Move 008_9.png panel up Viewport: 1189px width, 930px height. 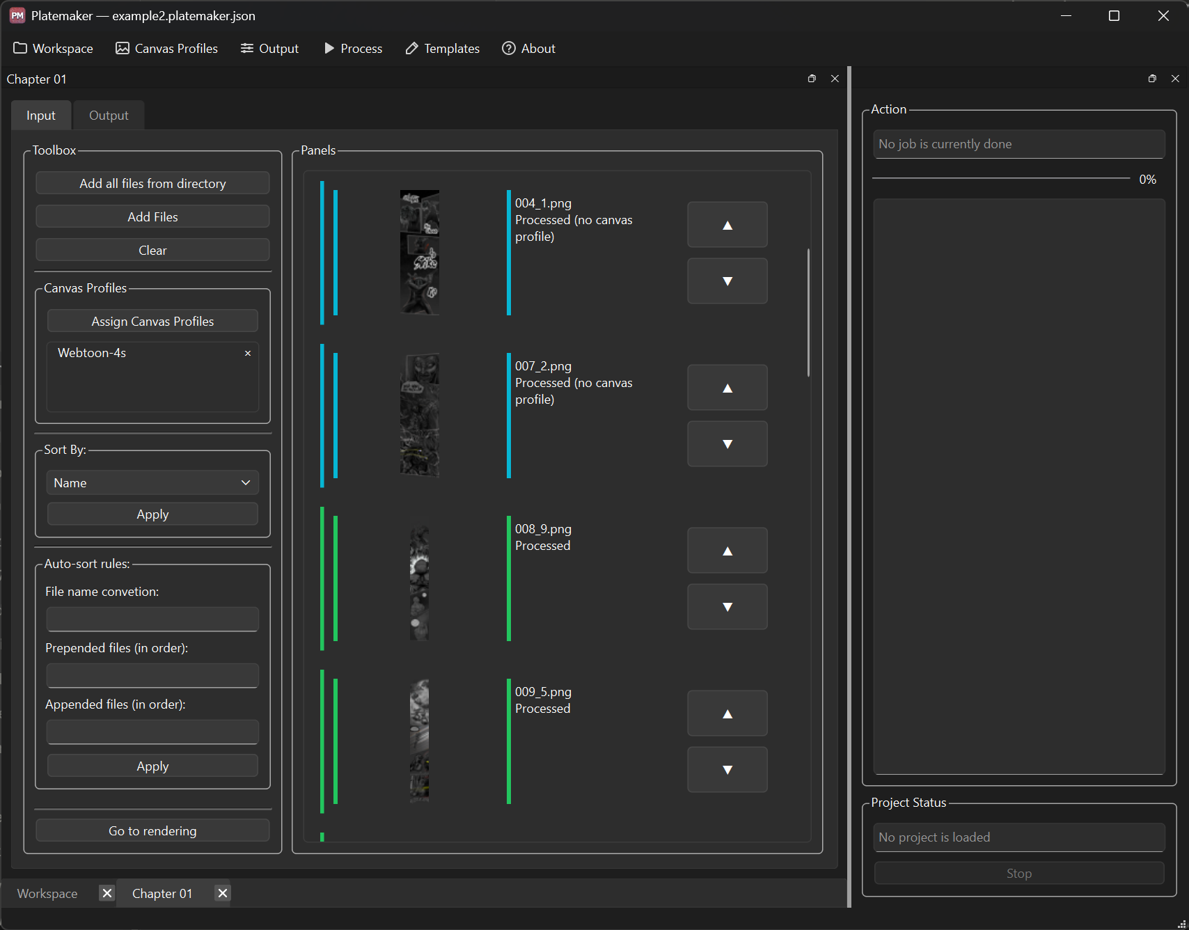[x=727, y=551]
